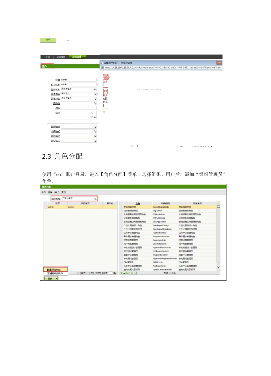271x376 pixels.
Task: Open the lookup icon of 时间格式 field
Action: [x=95, y=132]
